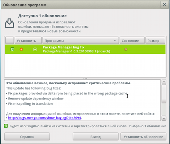Viewport: 170px width, 144px height.
Task: Click Установить обновление to install the update
Action: click(143, 137)
